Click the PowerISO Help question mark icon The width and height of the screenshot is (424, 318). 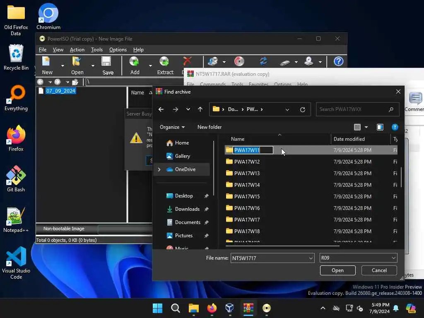click(338, 61)
